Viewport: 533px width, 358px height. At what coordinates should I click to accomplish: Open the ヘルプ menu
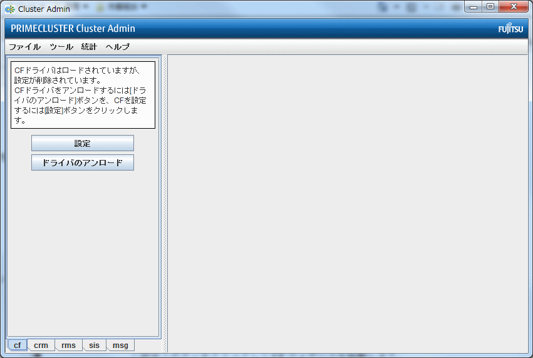[117, 47]
